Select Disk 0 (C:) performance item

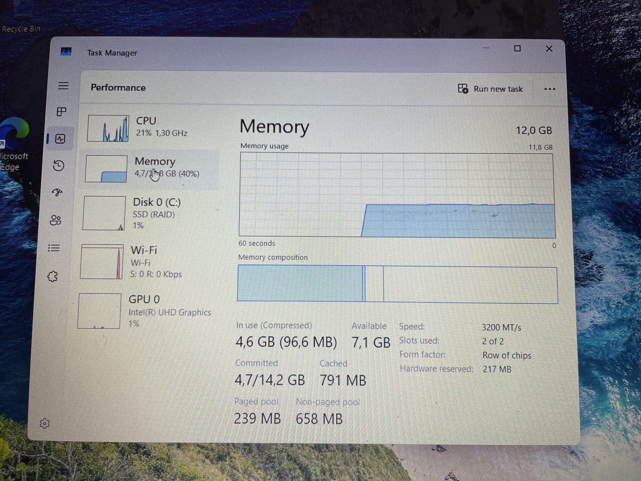tap(147, 213)
